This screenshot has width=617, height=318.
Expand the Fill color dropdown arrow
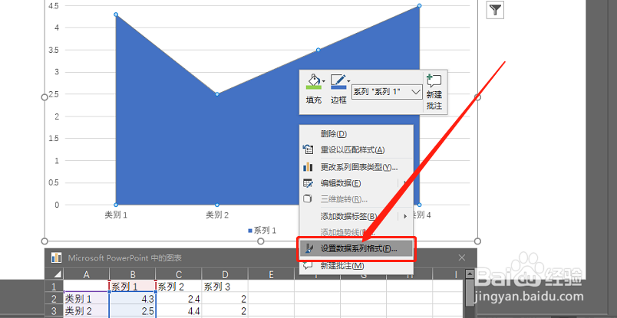pos(324,81)
